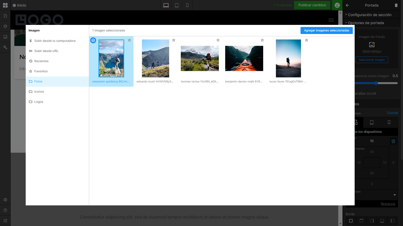Favorite the lucas-favre image
Image resolution: width=403 pixels, height=226 pixels.
307,40
